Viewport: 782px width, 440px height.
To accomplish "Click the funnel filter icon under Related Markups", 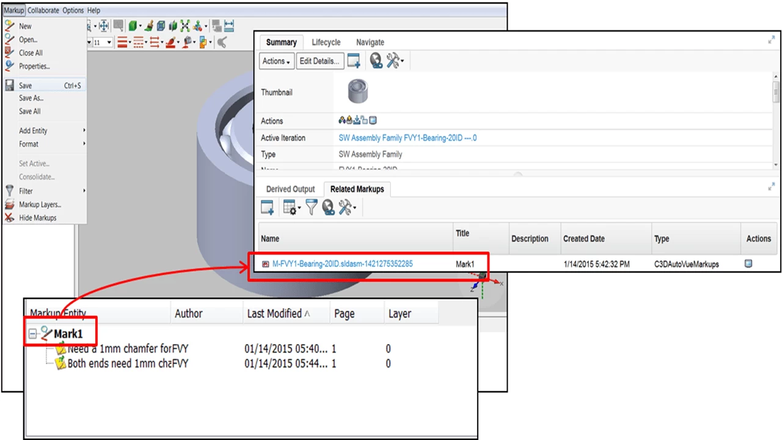I will click(x=312, y=208).
